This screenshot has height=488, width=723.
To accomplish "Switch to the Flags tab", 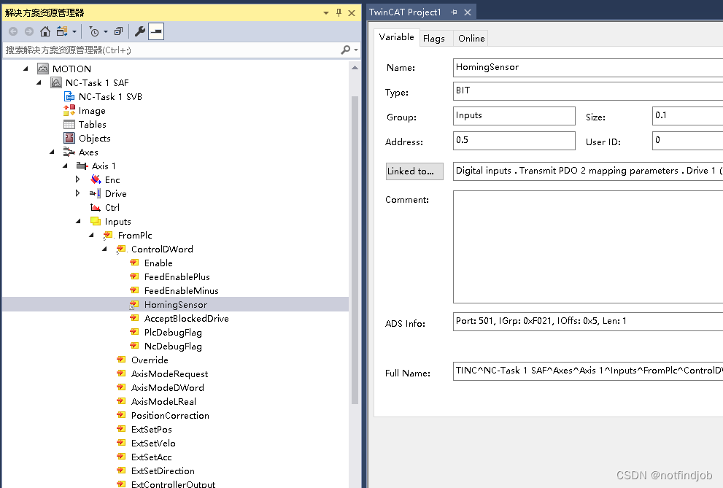I will tap(435, 38).
